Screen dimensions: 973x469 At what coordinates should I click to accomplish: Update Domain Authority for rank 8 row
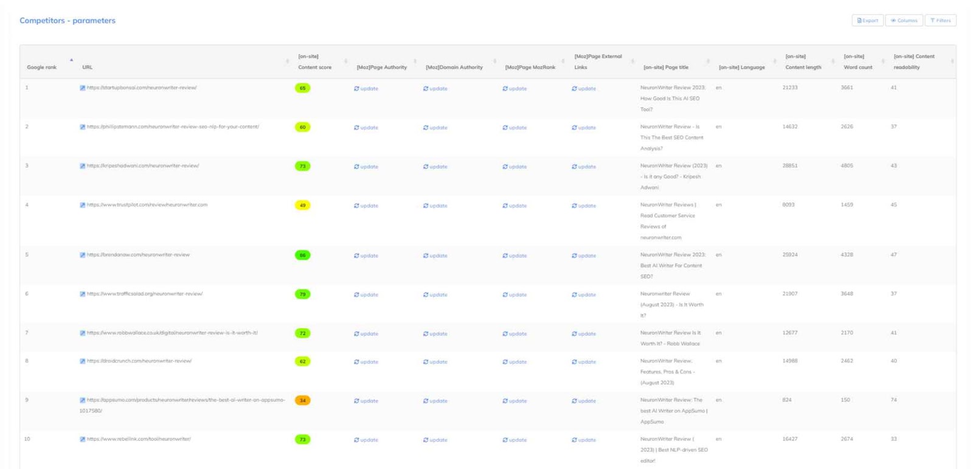pos(435,362)
